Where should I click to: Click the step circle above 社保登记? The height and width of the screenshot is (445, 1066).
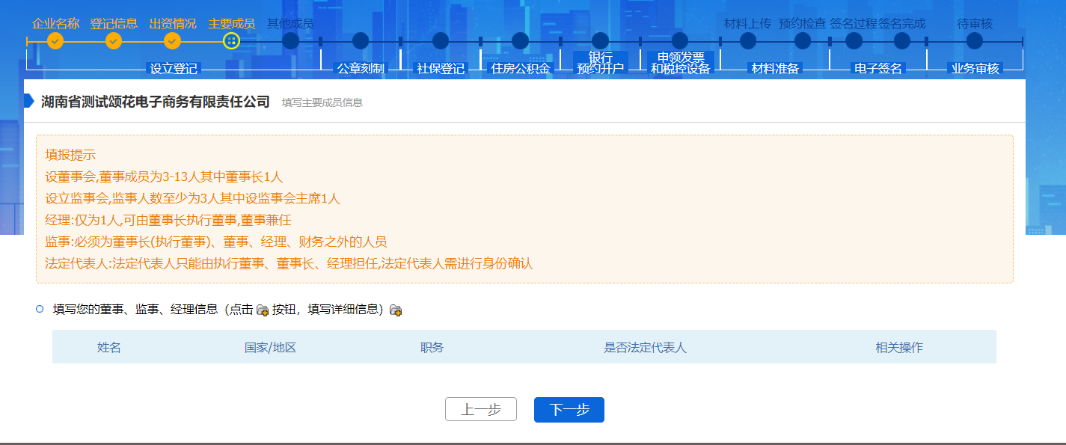pos(441,40)
